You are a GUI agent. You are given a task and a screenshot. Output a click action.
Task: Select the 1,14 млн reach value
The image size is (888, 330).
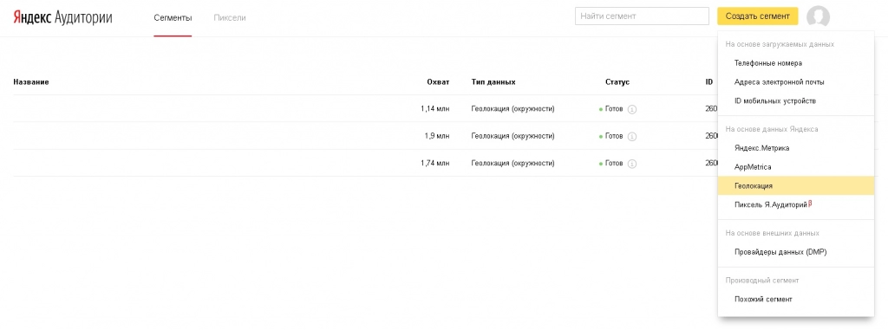(x=435, y=109)
